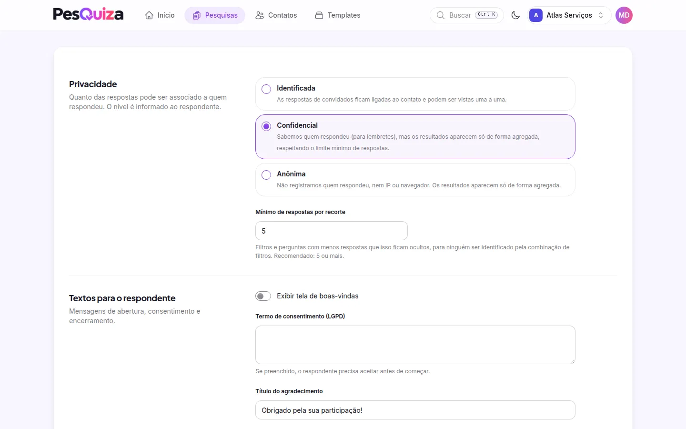Image resolution: width=686 pixels, height=429 pixels.
Task: Click the Atlas Serviços 'A' badge
Action: click(536, 15)
